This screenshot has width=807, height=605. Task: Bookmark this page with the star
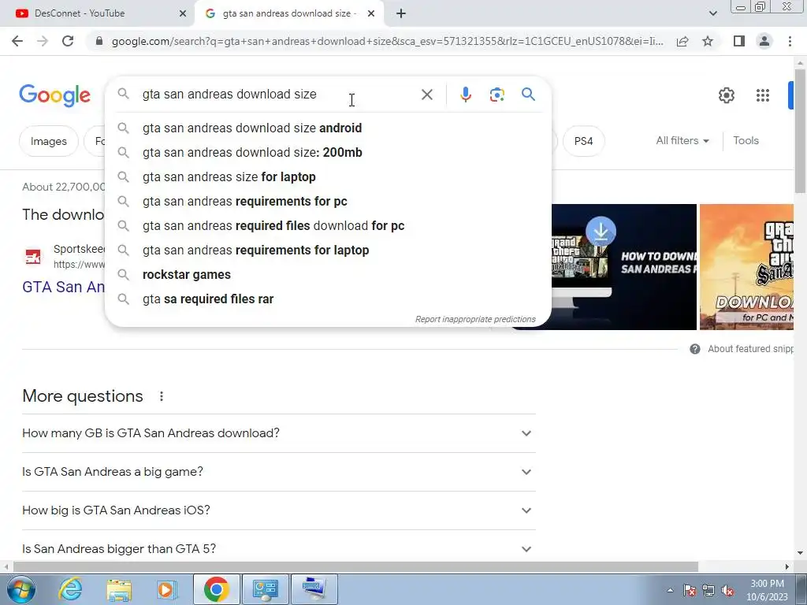(x=708, y=41)
